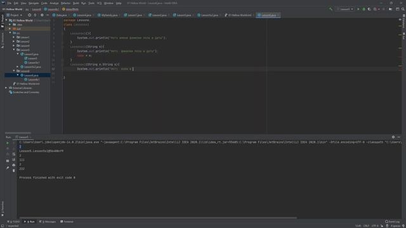This screenshot has width=406, height=228.
Task: Expand the .idea folder arrow
Action: click(x=10, y=25)
